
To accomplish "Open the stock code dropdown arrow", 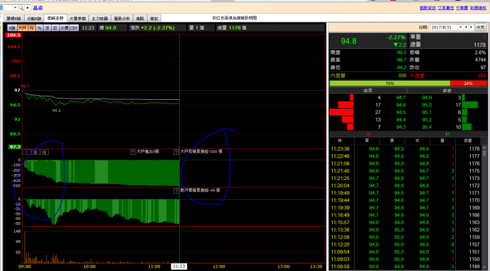I will tap(15, 7).
